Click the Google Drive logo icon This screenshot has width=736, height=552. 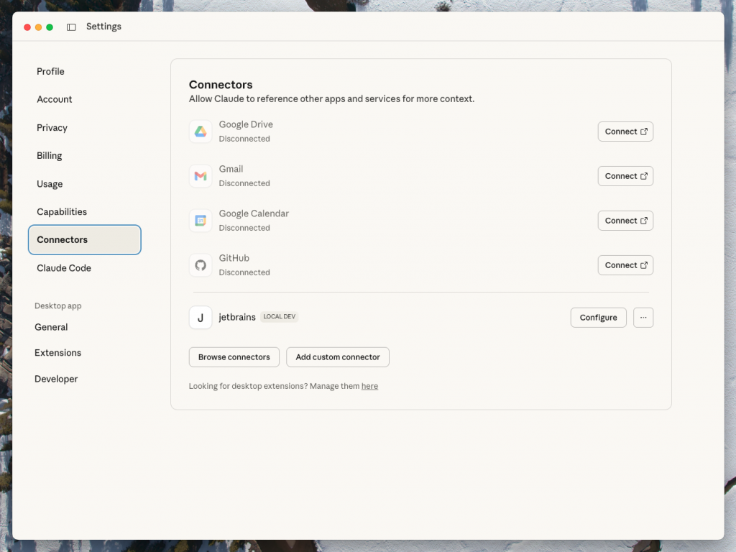(x=201, y=132)
